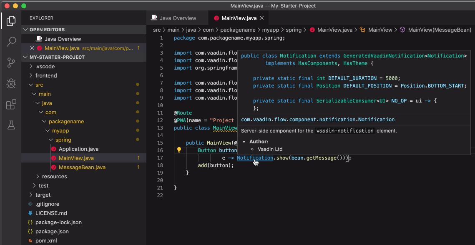475x245 pixels.
Task: Close MainView.java in Open Editors list
Action: (32, 48)
